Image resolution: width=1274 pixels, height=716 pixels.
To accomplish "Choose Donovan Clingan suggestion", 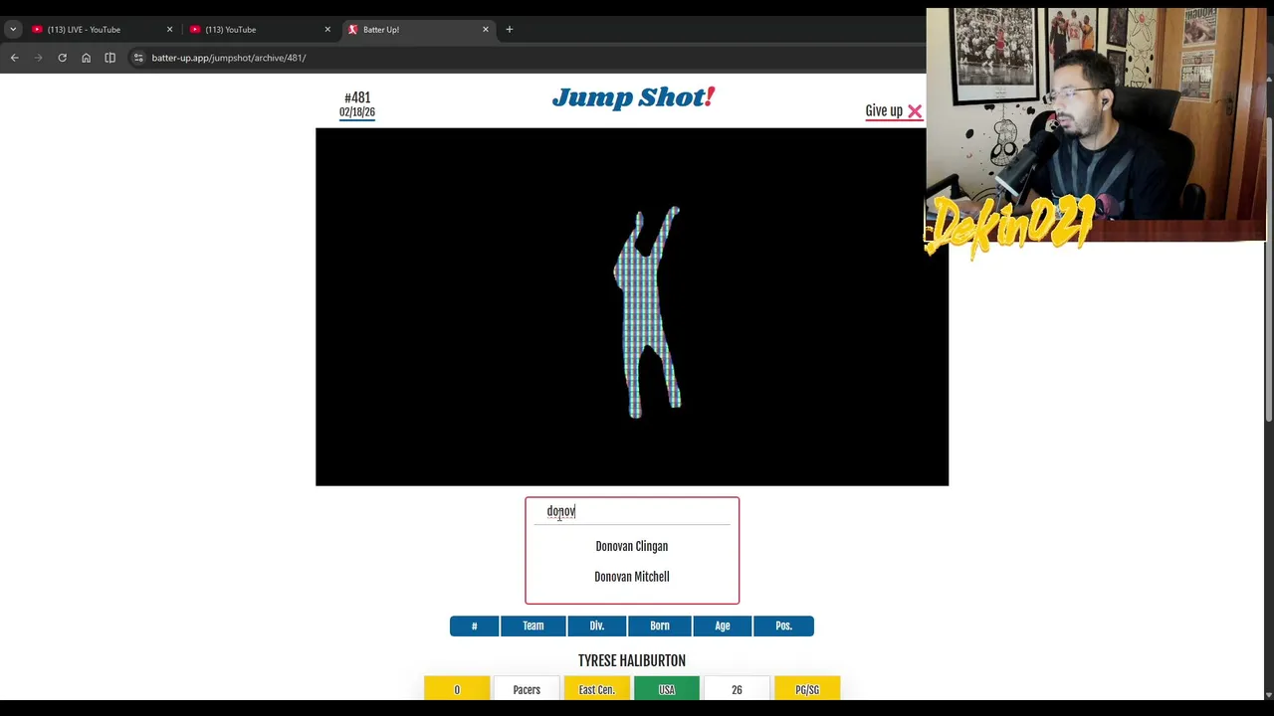I will click(x=632, y=546).
